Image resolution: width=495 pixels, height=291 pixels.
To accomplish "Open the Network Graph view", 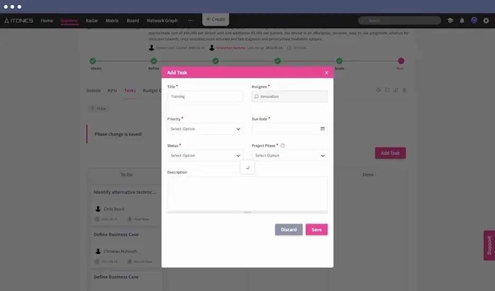I will (x=162, y=21).
